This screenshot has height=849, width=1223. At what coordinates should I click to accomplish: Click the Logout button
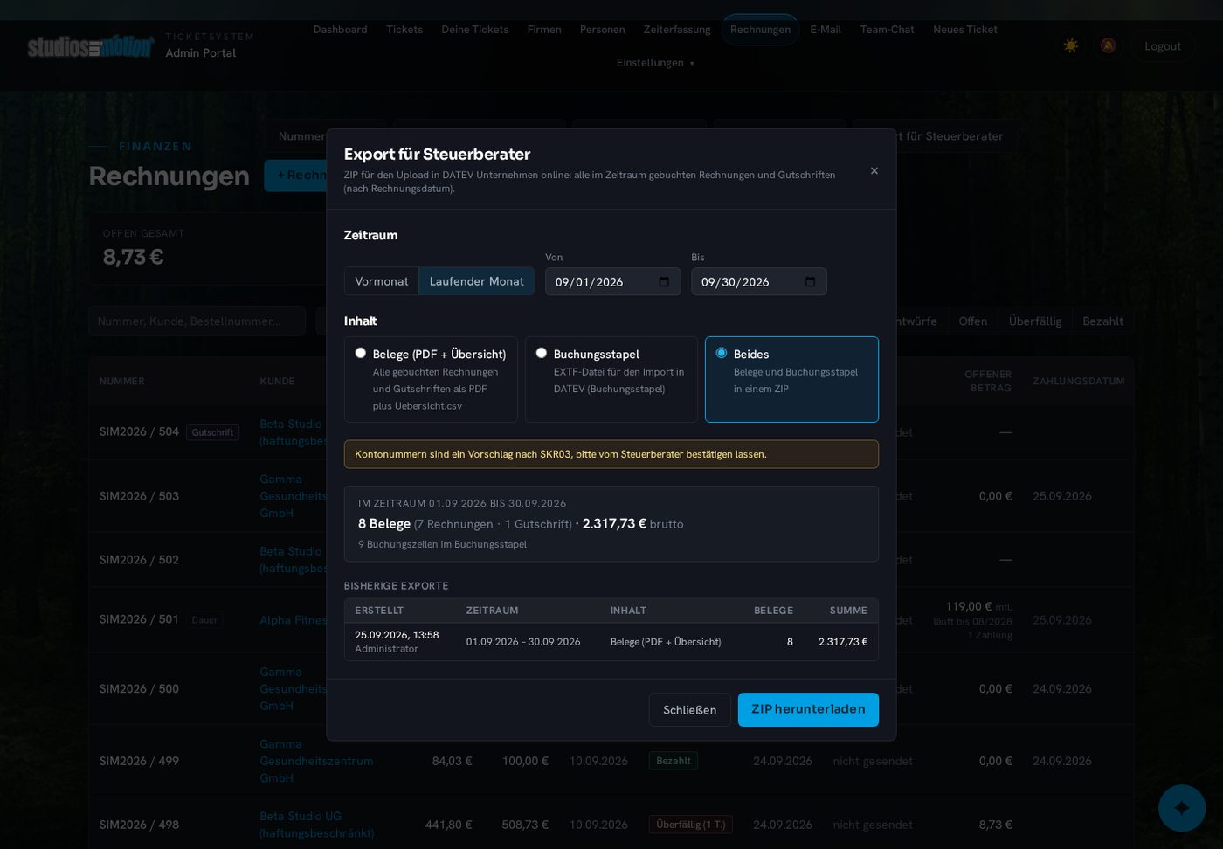(1162, 46)
